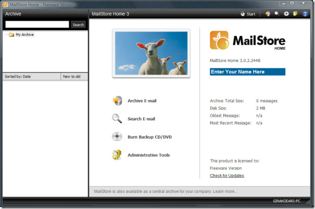
Task: Click the Administrative Tools gear icon
Action: point(117,155)
